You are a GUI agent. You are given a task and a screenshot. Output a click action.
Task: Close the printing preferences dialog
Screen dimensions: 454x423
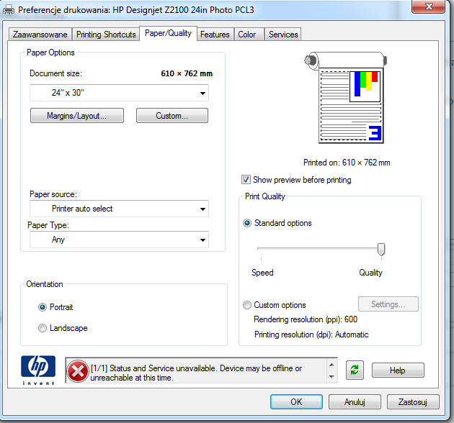coord(429,6)
